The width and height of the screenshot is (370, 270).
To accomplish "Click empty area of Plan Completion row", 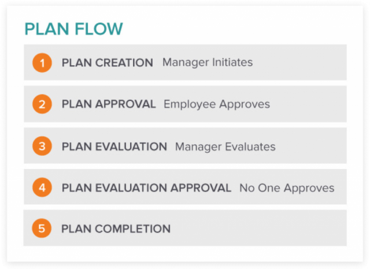I will tap(258, 228).
